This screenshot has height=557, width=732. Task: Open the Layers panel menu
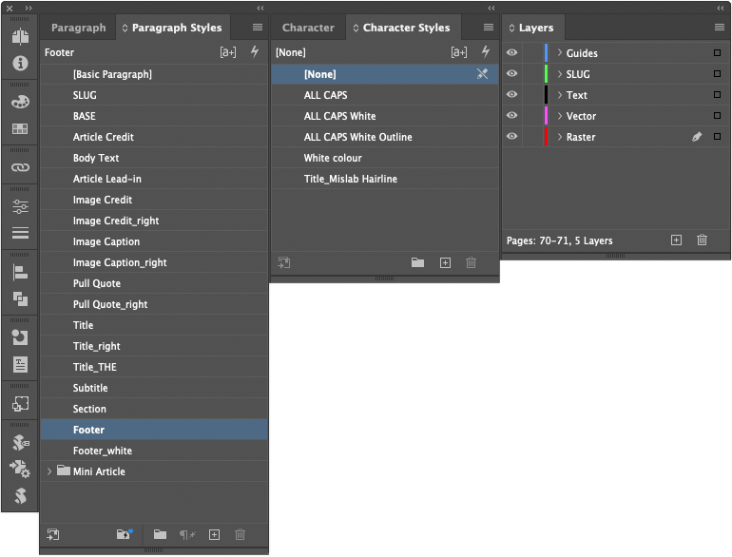pyautogui.click(x=720, y=27)
